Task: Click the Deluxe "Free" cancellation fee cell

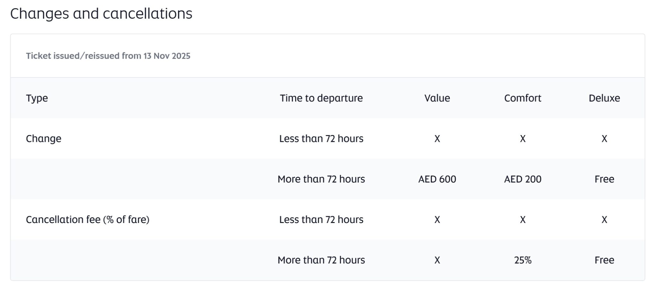Action: (x=604, y=260)
